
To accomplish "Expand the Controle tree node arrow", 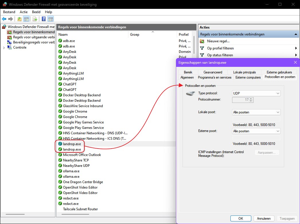I will point(4,47).
